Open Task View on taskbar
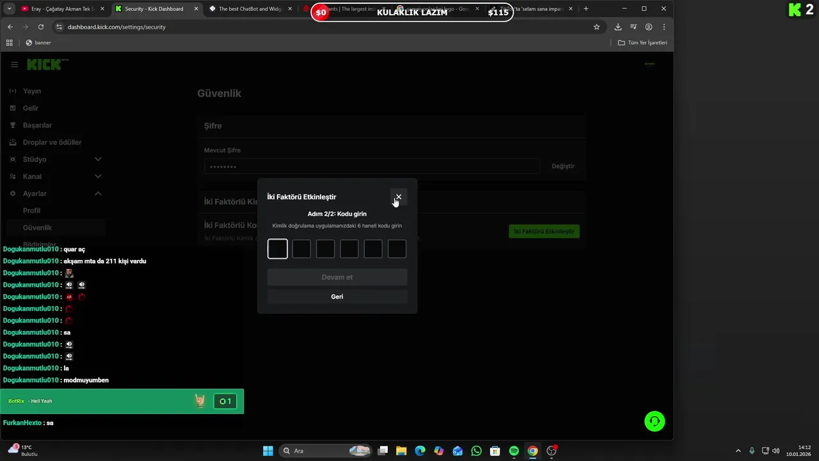Image resolution: width=819 pixels, height=461 pixels. click(x=383, y=451)
